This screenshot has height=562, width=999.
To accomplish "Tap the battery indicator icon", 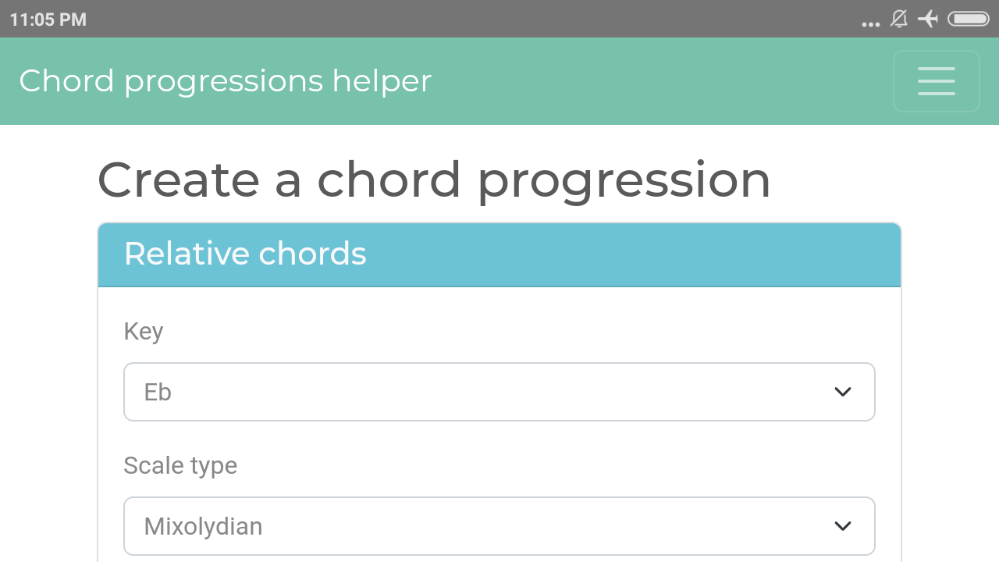I will pyautogui.click(x=969, y=19).
